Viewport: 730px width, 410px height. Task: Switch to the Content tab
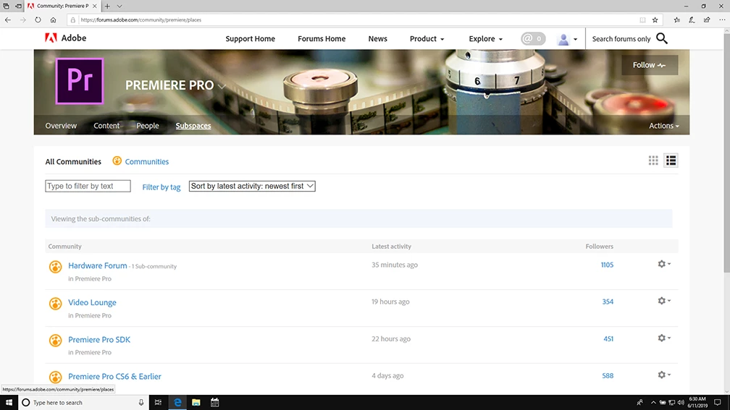[x=106, y=126]
